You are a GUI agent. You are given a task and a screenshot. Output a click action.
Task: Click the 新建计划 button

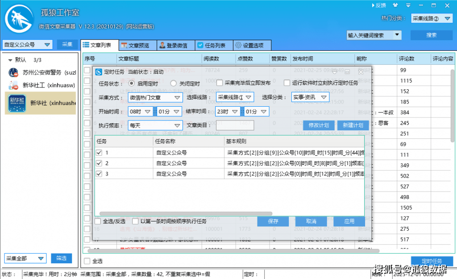click(353, 125)
